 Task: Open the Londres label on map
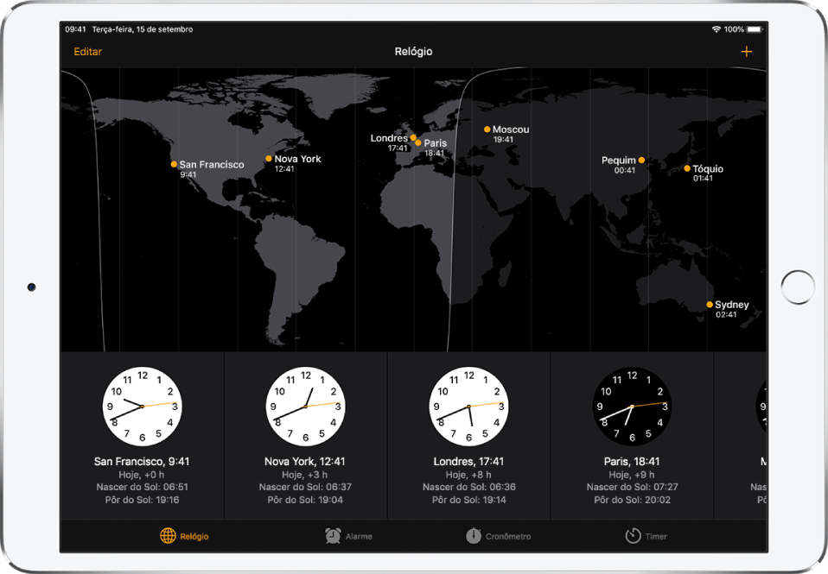point(389,137)
